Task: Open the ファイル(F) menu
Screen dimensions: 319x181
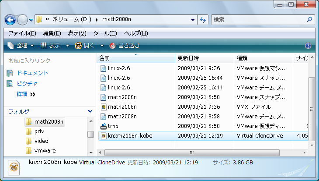Action: tap(22, 33)
